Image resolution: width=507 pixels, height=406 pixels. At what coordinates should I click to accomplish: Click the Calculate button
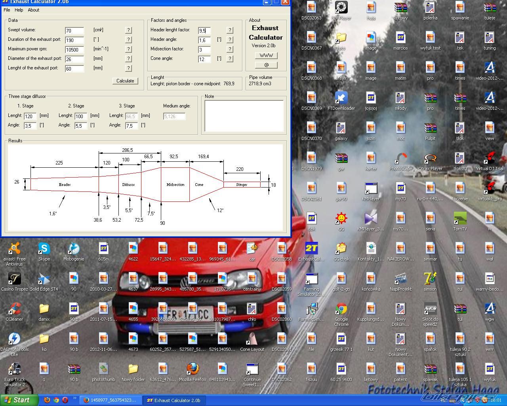point(125,81)
